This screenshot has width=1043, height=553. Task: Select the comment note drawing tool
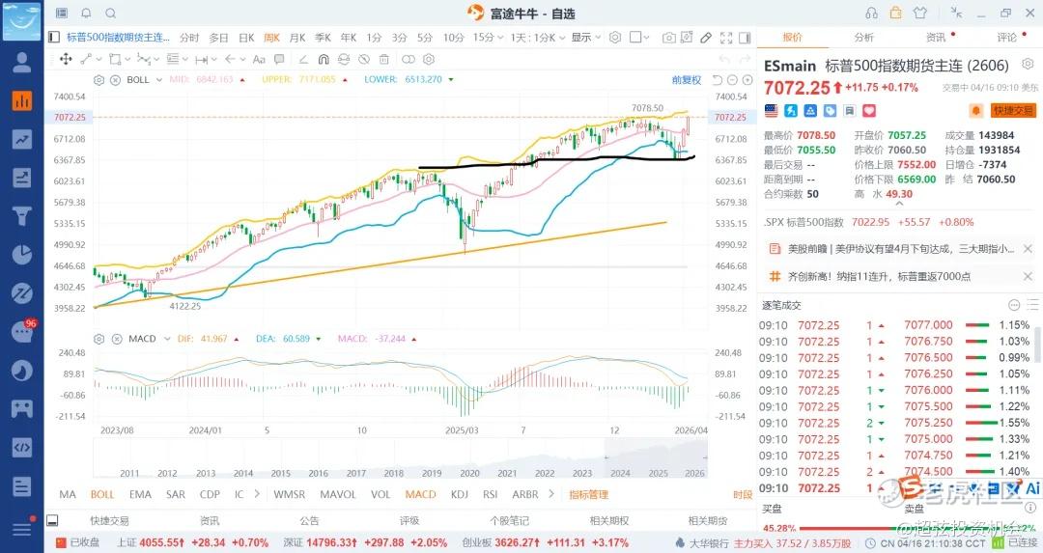click(279, 59)
